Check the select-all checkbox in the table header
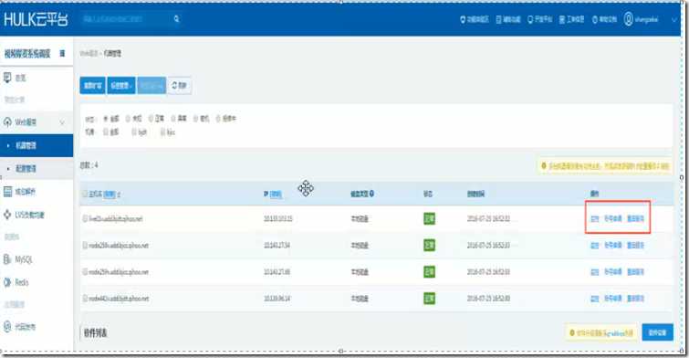689x358 pixels. (x=85, y=194)
